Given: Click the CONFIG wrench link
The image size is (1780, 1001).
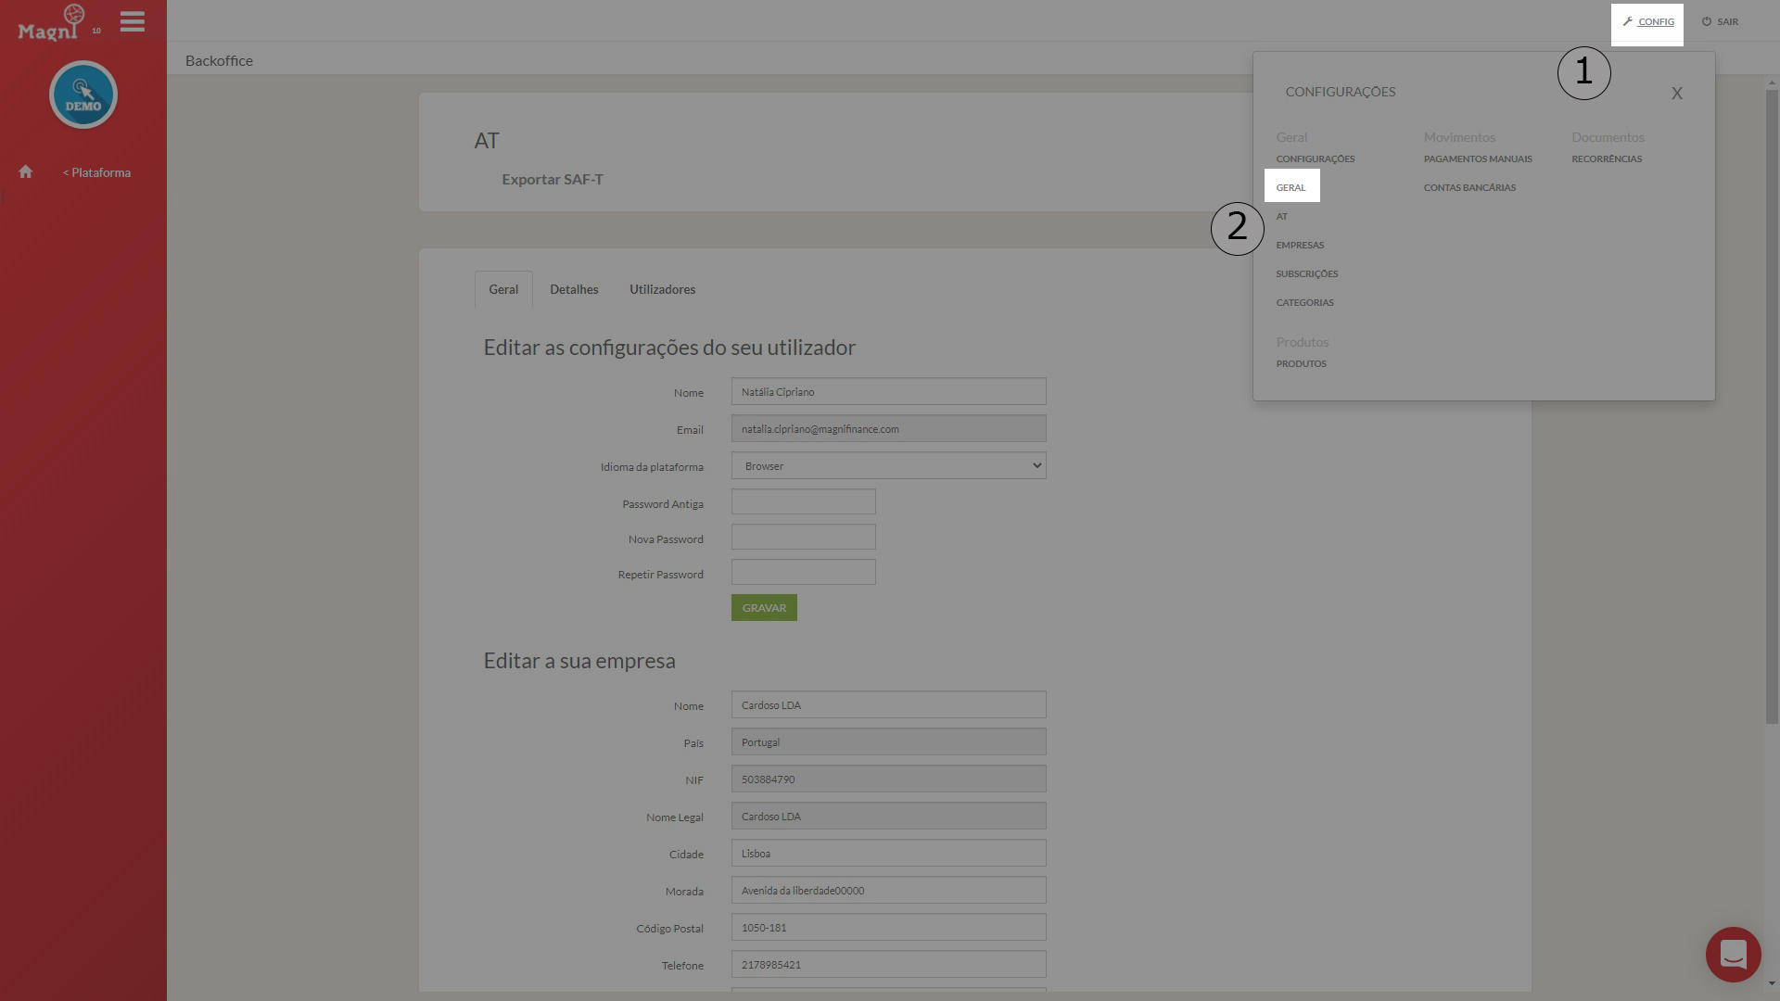Looking at the screenshot, I should click(1647, 22).
